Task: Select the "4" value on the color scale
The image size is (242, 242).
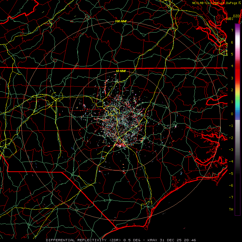Action: pos(232,66)
